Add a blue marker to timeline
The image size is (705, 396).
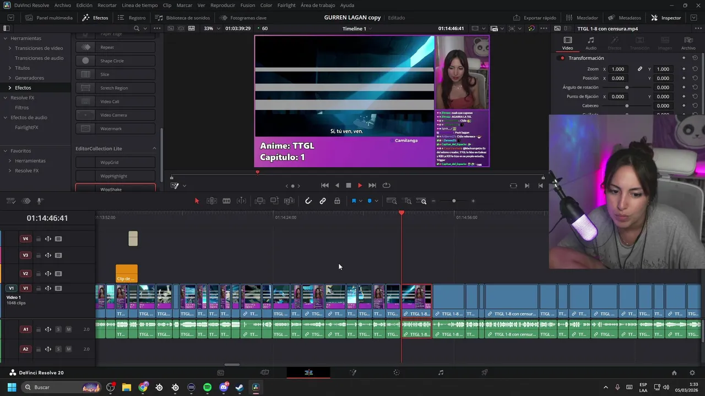tap(370, 201)
